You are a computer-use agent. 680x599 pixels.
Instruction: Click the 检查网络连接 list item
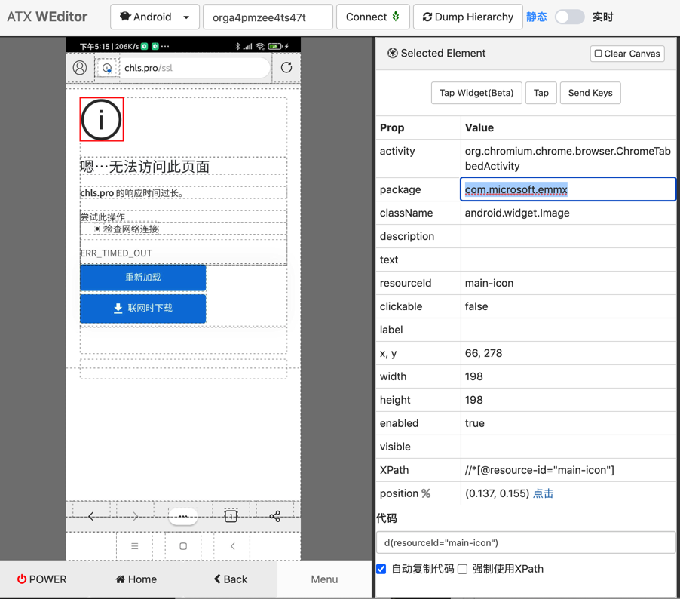tap(131, 229)
